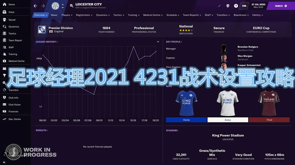Click the Inbox continue button
The image size is (295, 165).
281,6
